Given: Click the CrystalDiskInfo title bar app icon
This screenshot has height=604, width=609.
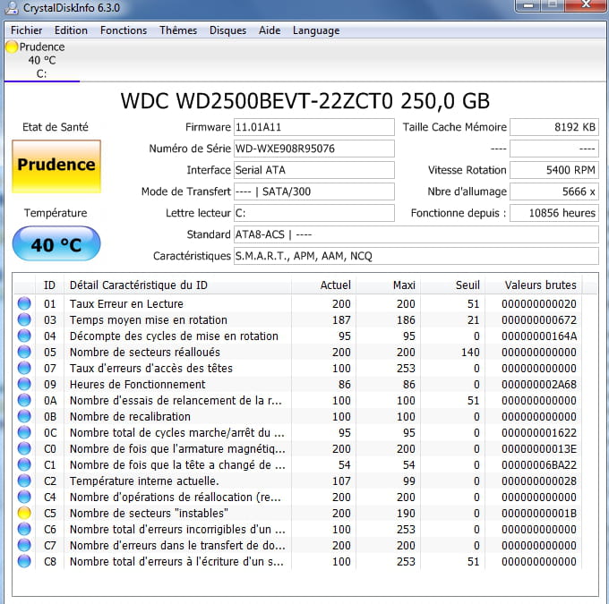Looking at the screenshot, I should pos(11,8).
